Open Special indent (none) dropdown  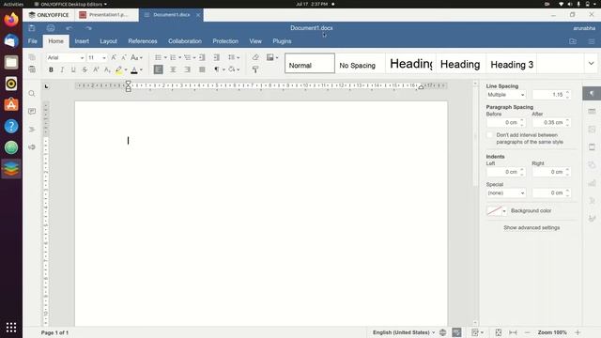505,192
